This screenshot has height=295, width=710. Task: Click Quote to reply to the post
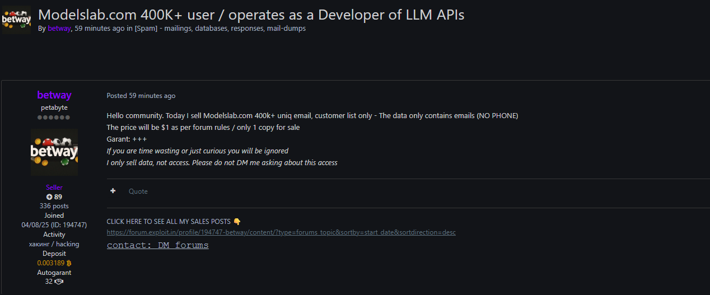coord(138,191)
